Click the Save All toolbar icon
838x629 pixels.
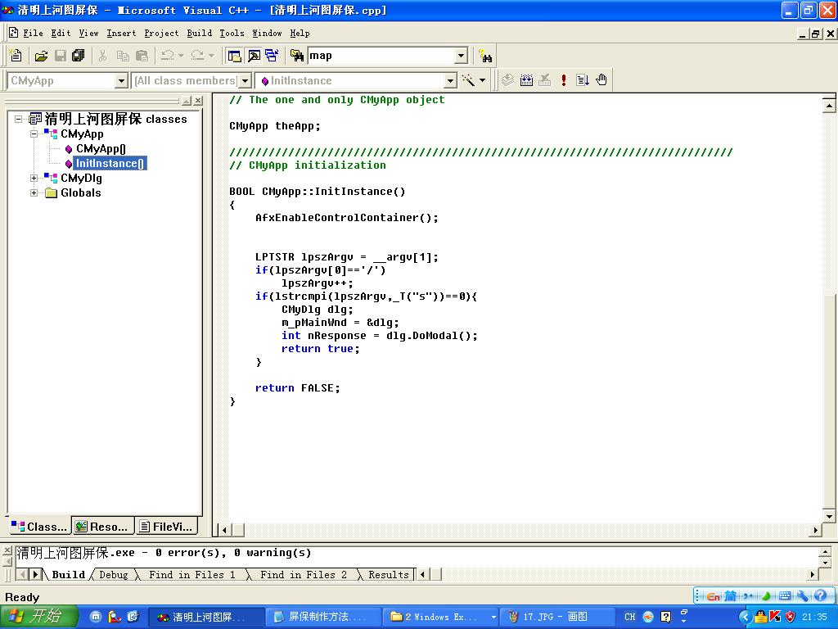[x=78, y=56]
